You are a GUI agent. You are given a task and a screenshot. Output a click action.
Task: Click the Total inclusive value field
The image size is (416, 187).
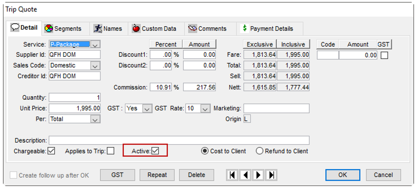click(x=293, y=66)
